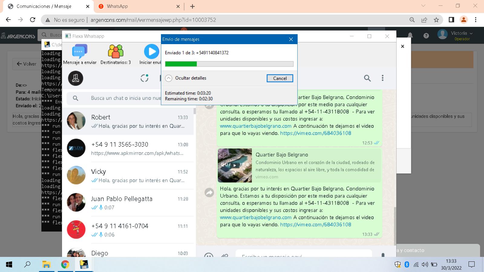Open vimeo link in 12:53 message
484x272 pixels.
316,133
